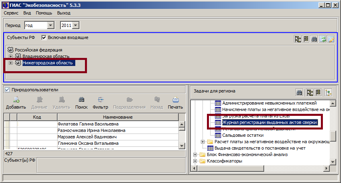Image resolution: width=341 pixels, height=183 pixels.
Task: Click the green refresh icon in Субъекты РФ panel
Action: pyautogui.click(x=322, y=39)
